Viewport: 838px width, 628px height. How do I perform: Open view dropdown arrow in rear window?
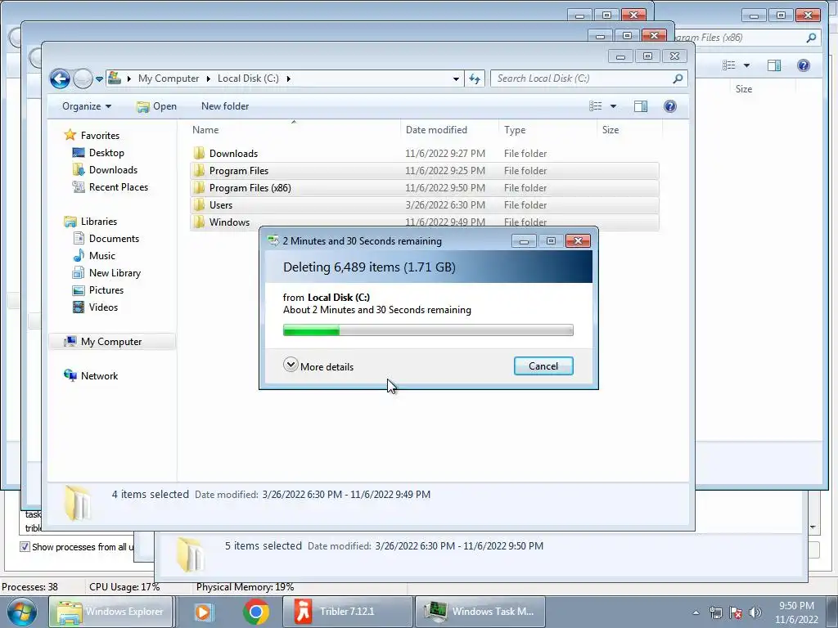click(746, 65)
